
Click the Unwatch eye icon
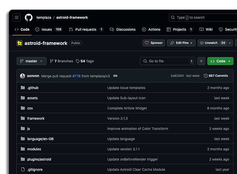[x=201, y=43]
